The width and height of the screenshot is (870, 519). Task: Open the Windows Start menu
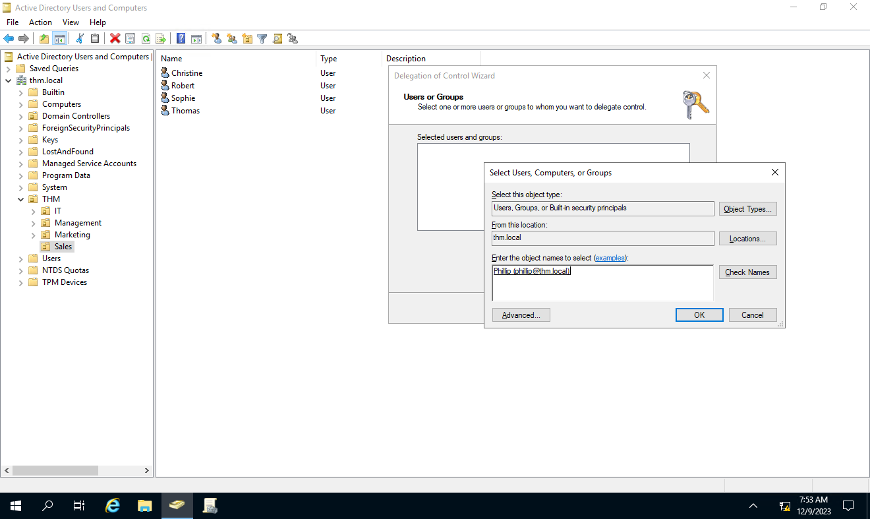point(16,506)
